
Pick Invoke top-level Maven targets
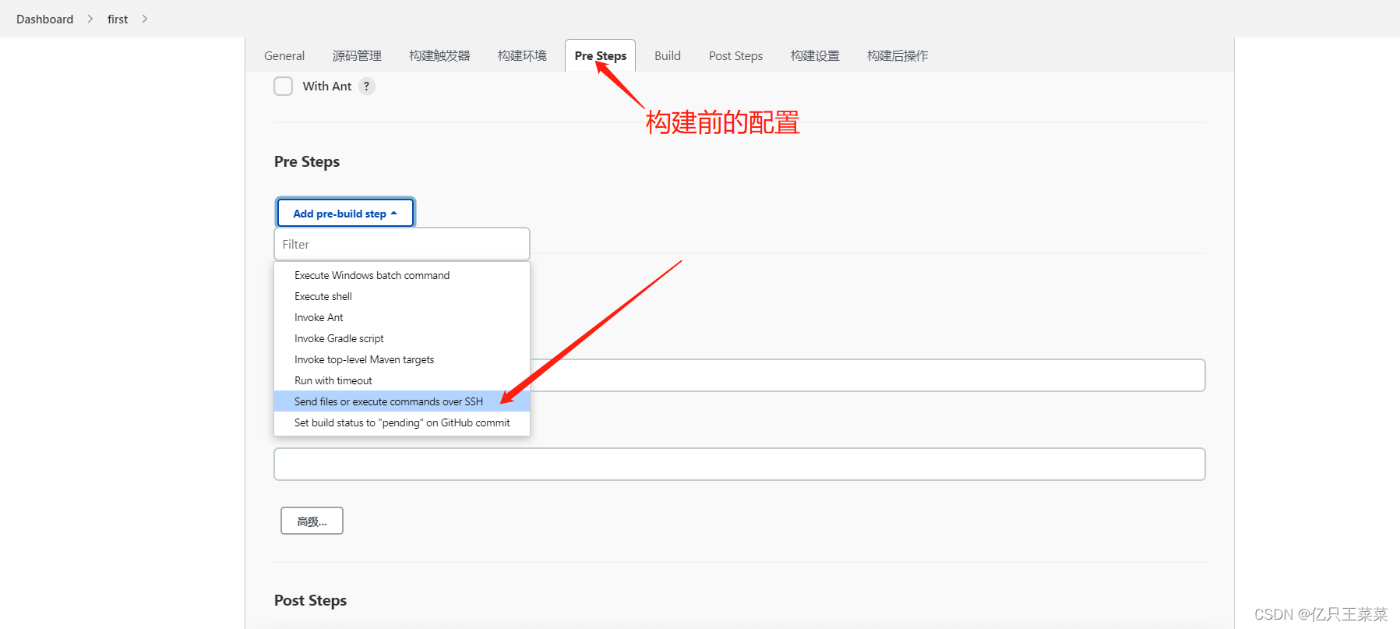pos(402,359)
